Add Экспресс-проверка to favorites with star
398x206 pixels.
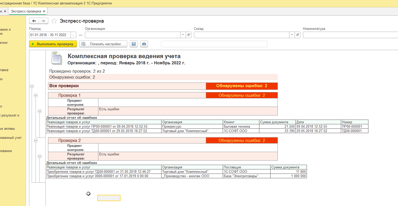coord(54,21)
